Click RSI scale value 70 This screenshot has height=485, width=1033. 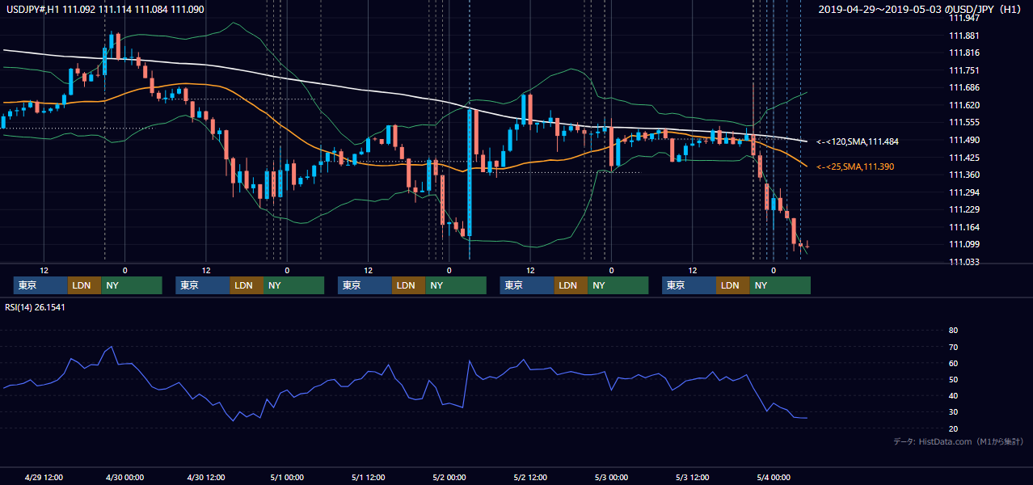(953, 347)
